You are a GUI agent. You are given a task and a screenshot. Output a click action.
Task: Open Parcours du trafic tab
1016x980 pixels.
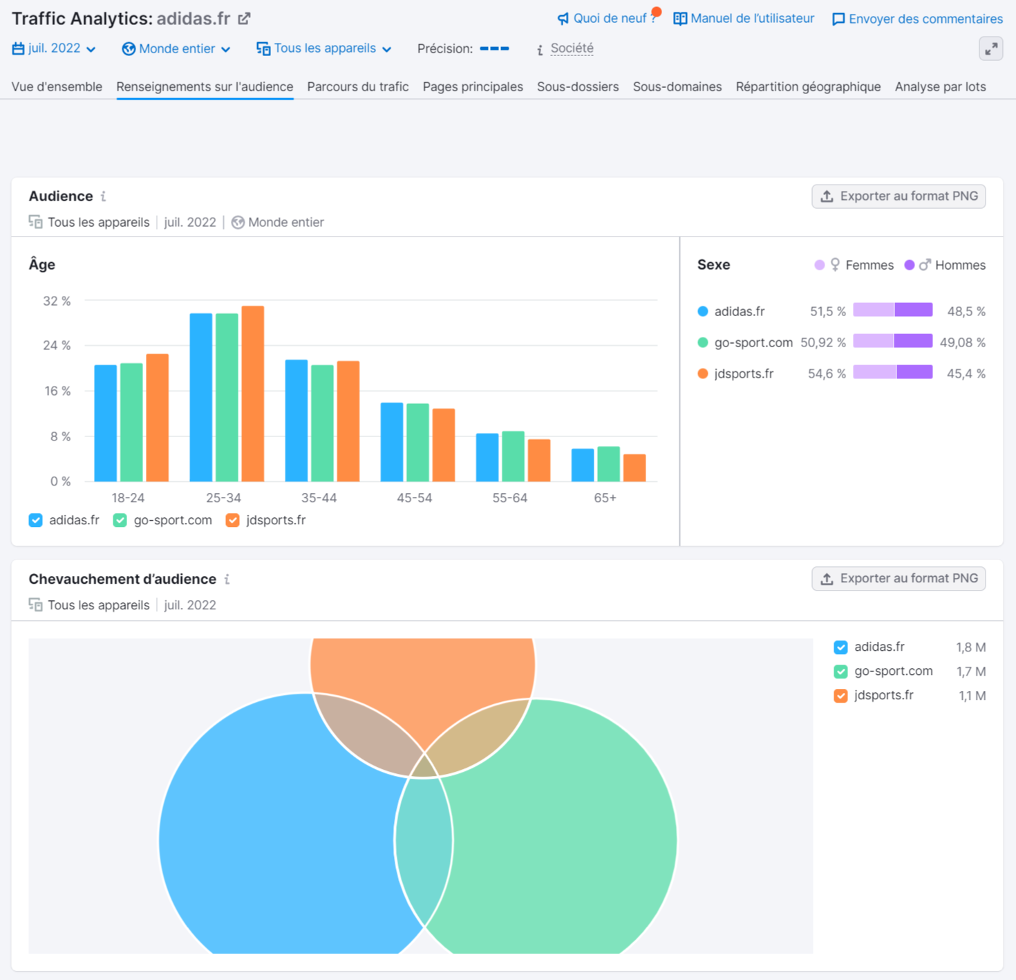358,86
